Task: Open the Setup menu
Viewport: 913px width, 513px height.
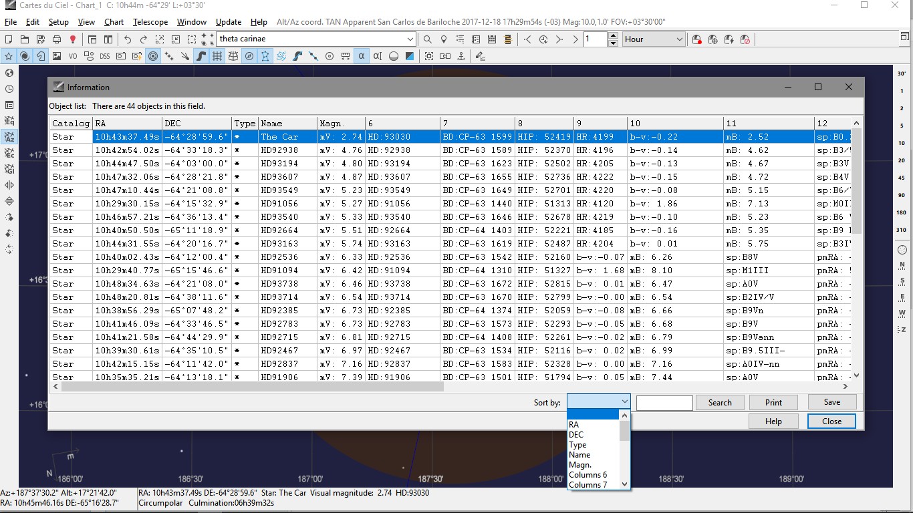Action: 59,22
